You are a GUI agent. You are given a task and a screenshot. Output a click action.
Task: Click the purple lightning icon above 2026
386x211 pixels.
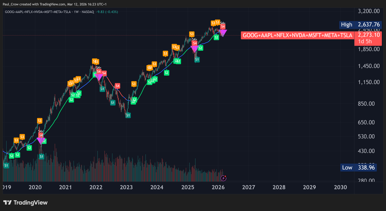(224, 178)
